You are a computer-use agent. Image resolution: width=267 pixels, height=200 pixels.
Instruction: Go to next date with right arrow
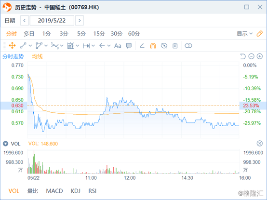80,21
